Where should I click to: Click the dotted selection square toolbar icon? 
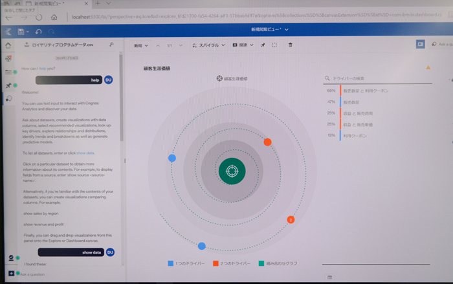tap(274, 45)
